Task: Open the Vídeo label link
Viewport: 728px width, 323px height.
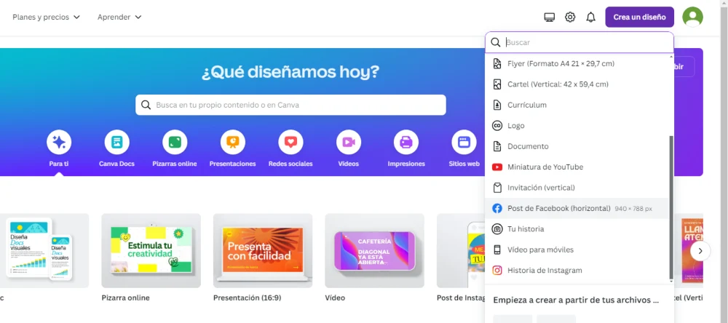Action: (335, 298)
